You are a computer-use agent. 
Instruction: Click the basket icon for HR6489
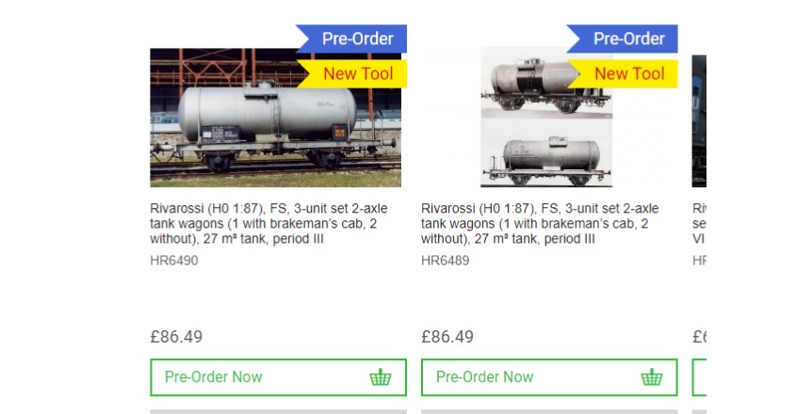(x=652, y=377)
